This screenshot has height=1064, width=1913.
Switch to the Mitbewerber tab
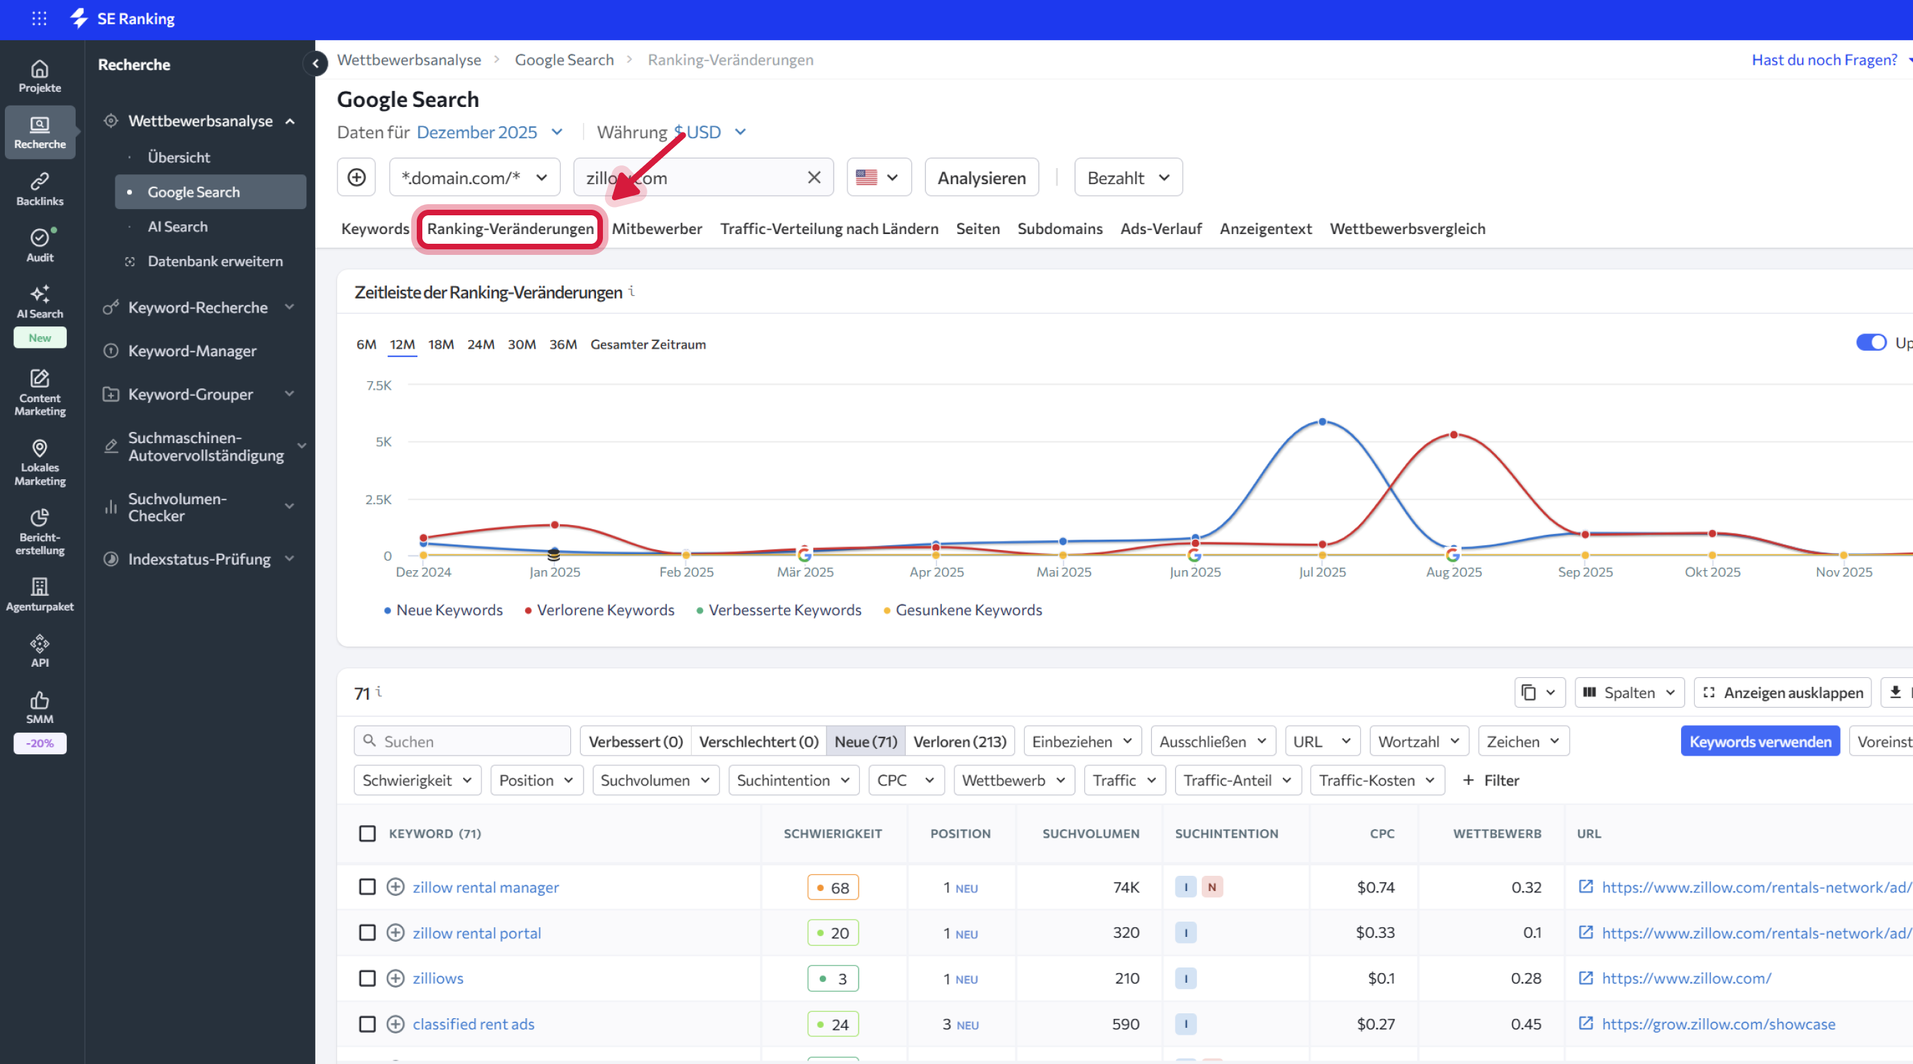tap(656, 228)
